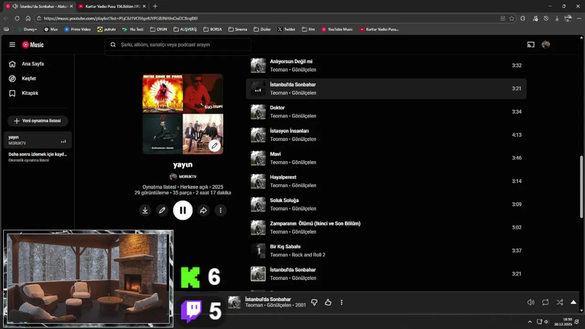585x329 pixels.
Task: Expand the BORSA bookmark folder
Action: click(213, 29)
